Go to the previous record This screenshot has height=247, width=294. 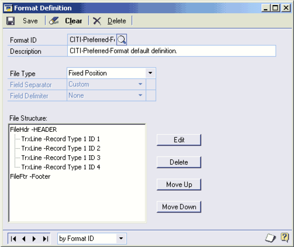(x=24, y=238)
